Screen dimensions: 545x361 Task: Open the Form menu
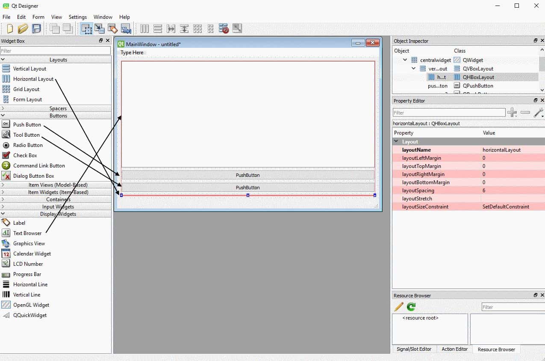click(x=38, y=17)
